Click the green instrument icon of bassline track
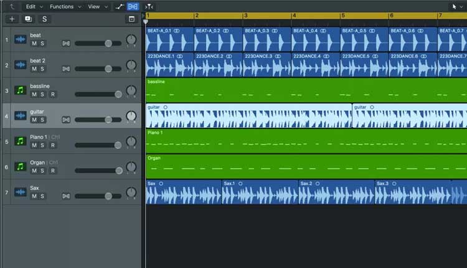Screen dimensions: 467x268 [21, 90]
